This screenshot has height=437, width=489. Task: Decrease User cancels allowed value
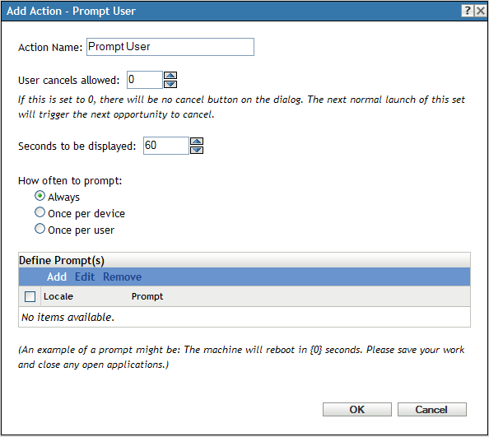click(170, 84)
